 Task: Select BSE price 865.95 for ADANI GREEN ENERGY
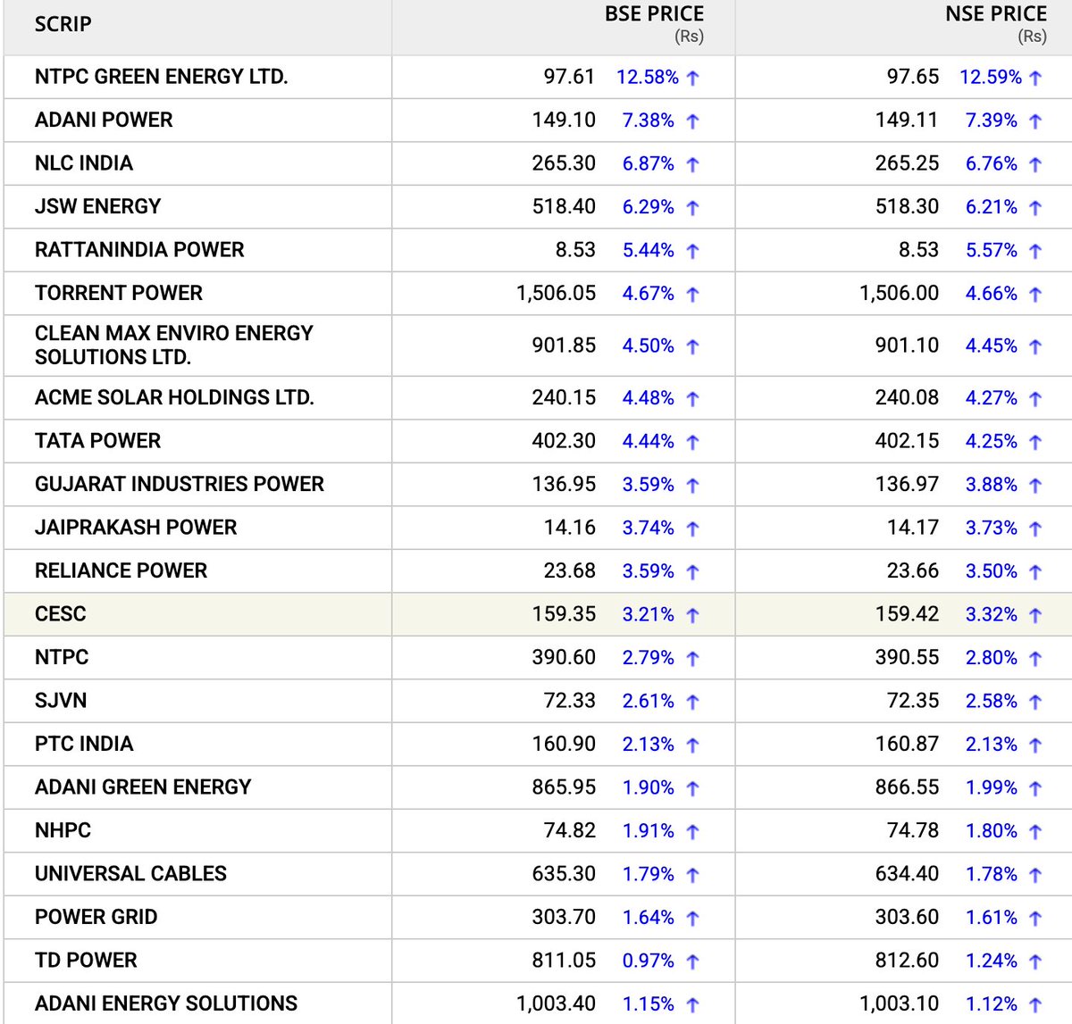(564, 787)
